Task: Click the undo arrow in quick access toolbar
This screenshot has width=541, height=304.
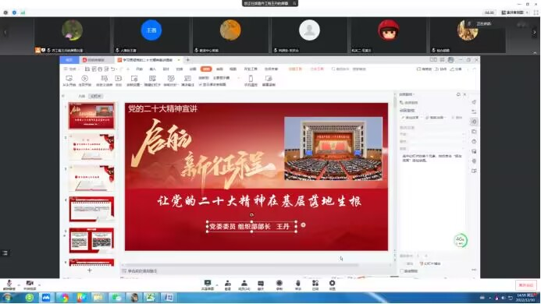Action: point(113,69)
